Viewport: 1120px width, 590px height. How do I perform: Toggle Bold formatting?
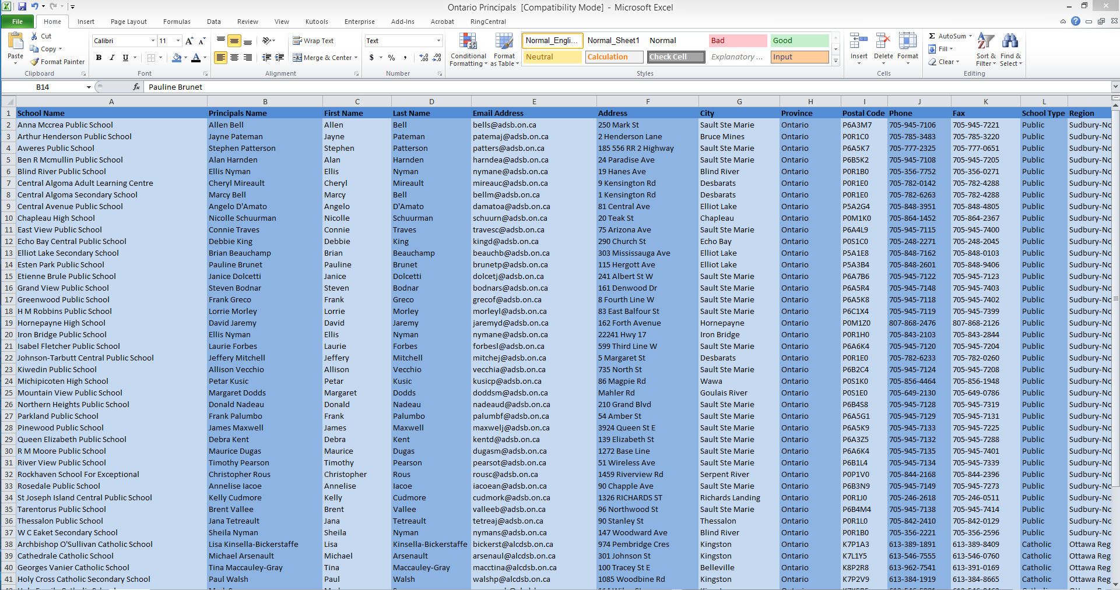pos(99,58)
